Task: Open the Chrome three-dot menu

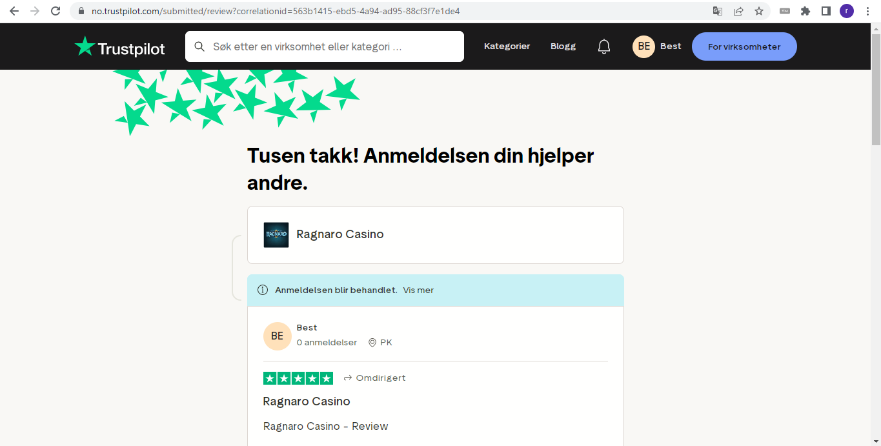Action: pyautogui.click(x=867, y=11)
